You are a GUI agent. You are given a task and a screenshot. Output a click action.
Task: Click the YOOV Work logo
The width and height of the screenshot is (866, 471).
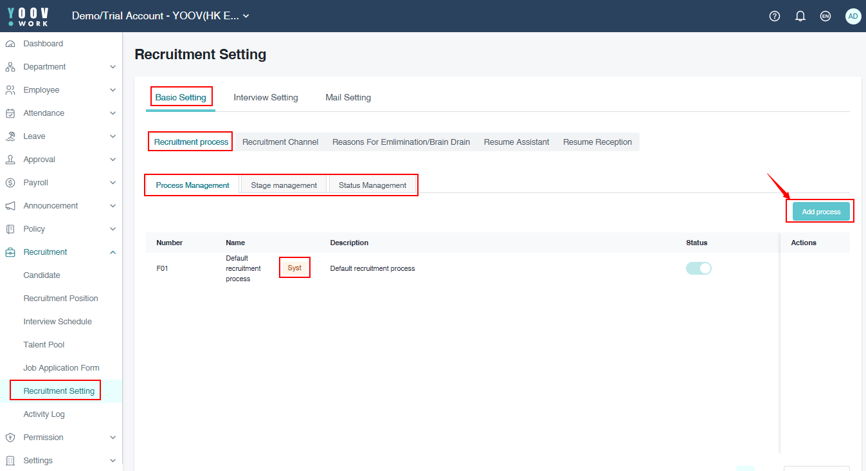click(28, 16)
